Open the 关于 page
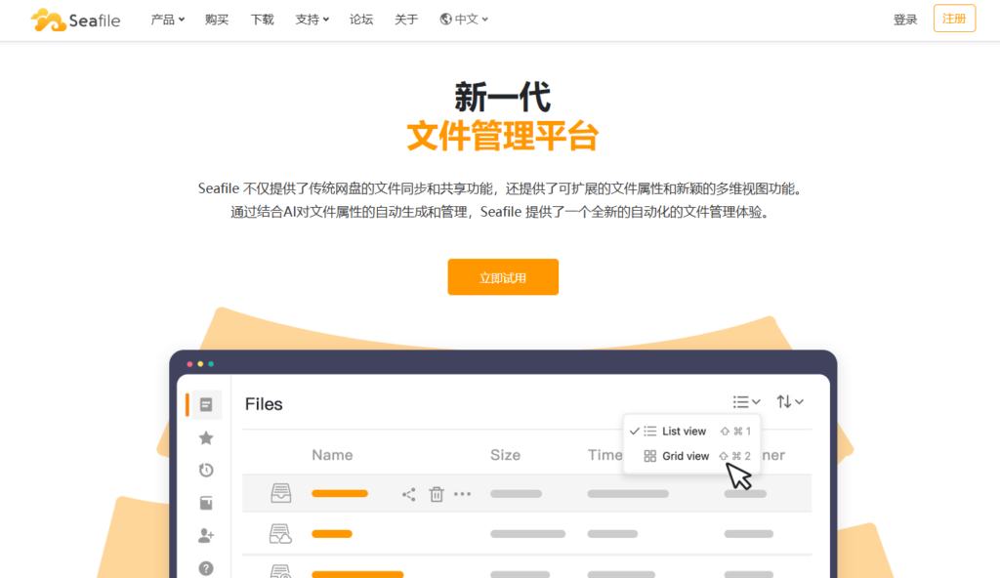Viewport: 1000px width, 578px height. point(406,20)
